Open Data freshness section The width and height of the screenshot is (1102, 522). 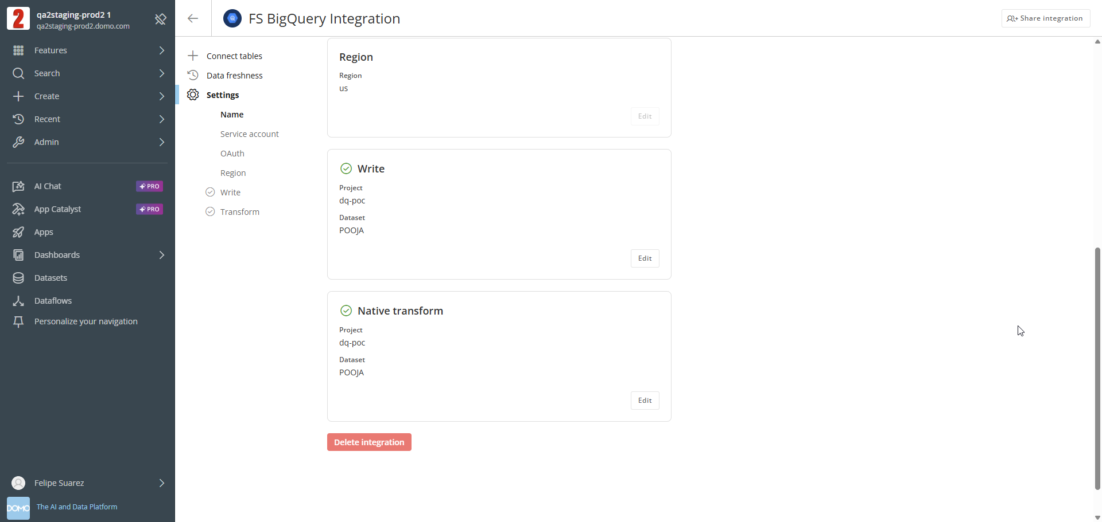pos(234,75)
